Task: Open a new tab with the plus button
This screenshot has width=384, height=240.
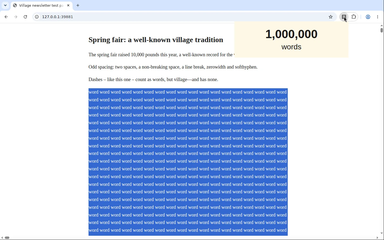Action: 78,5
